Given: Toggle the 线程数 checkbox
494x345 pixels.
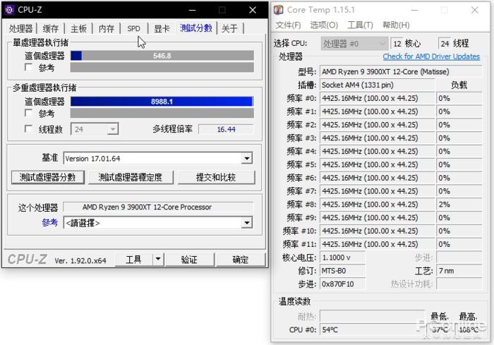Looking at the screenshot, I should (28, 128).
